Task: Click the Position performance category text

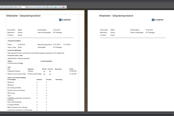Action: [35, 74]
